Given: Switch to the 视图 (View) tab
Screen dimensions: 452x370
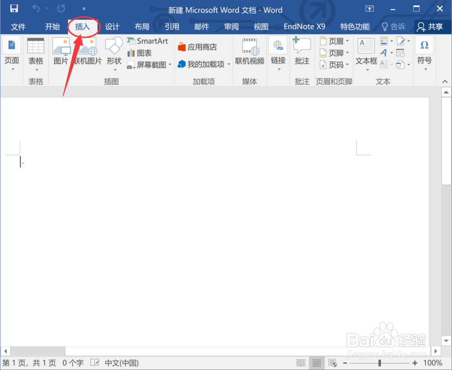Looking at the screenshot, I should (x=261, y=27).
